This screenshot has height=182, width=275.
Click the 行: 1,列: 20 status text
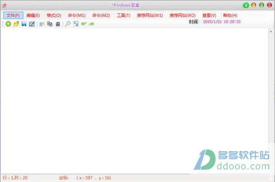pyautogui.click(x=15, y=178)
